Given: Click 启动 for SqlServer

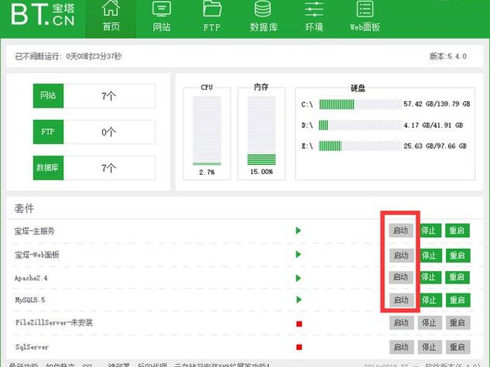Looking at the screenshot, I should tap(402, 347).
